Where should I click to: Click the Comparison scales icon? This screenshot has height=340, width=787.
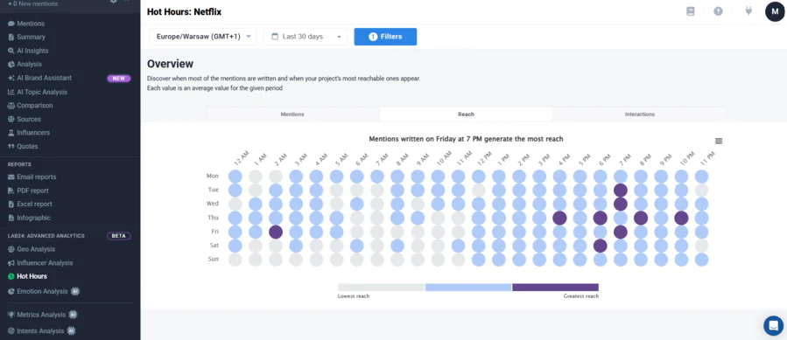coord(11,106)
